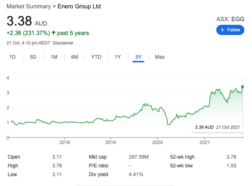Click the large 3.38 price figure
252x186 pixels.
click(x=19, y=21)
